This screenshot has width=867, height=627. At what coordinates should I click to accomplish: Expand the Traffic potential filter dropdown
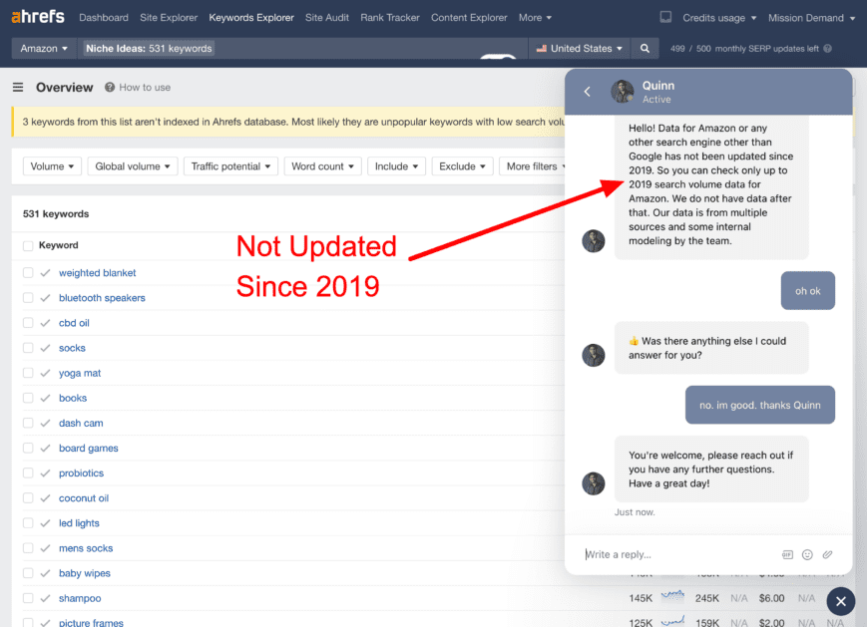230,166
